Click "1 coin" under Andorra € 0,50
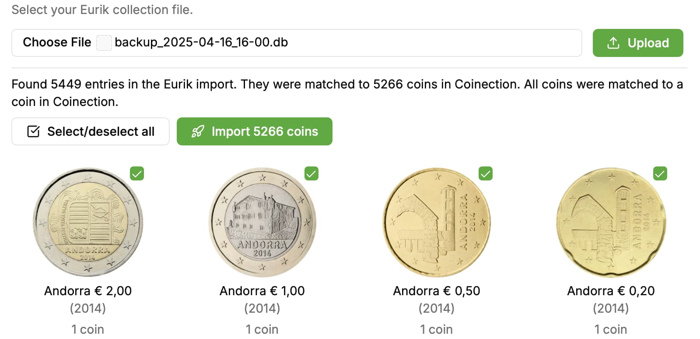This screenshot has height=339, width=700. 436,329
